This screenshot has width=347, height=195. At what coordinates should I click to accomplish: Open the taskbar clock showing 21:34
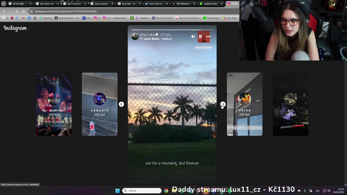tap(338, 191)
